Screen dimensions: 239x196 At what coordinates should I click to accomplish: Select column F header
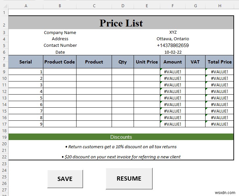pyautogui.click(x=173, y=6)
